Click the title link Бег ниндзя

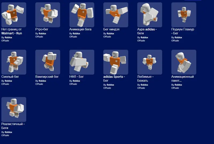111,29
